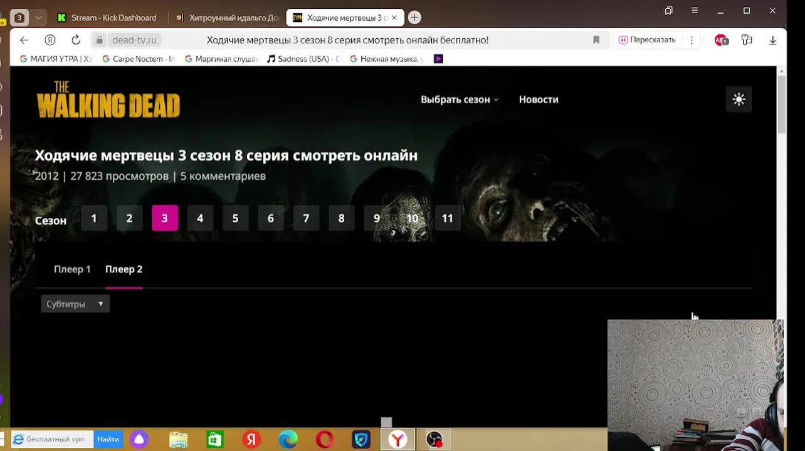Select the highlighted season 3 button
The image size is (805, 451).
(x=165, y=218)
